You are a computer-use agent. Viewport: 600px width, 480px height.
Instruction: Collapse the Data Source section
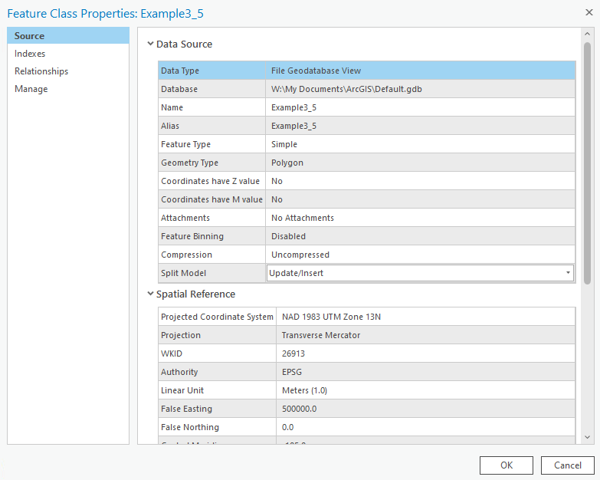click(150, 44)
